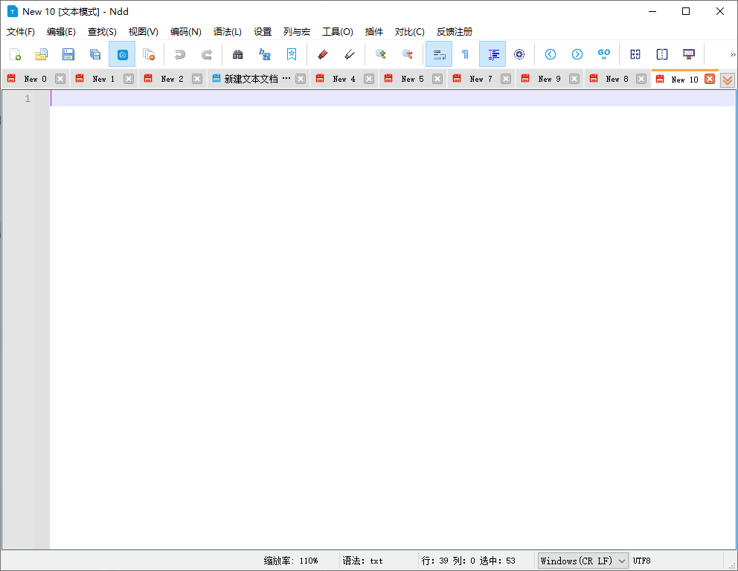738x571 pixels.
Task: Go back with the left circle arrow
Action: 551,54
